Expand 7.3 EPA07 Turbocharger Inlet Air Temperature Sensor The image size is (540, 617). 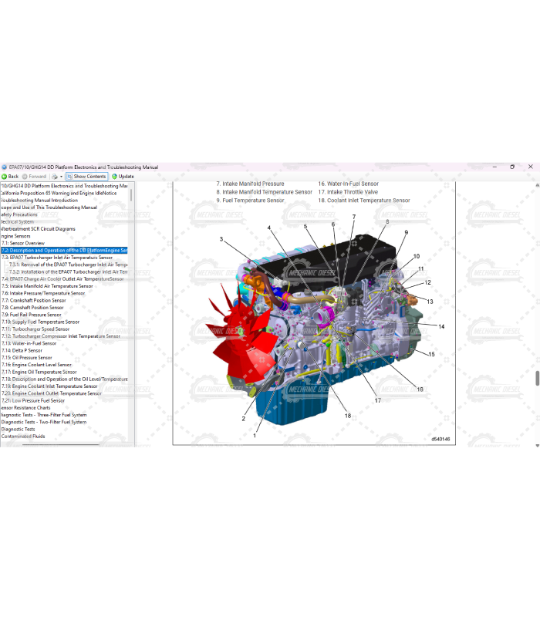tap(60, 258)
